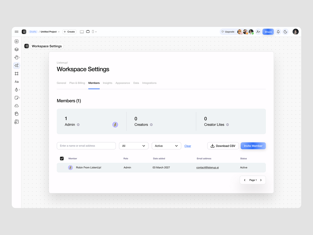The image size is (313, 235).
Task: Open the All role filter dropdown
Action: [x=134, y=146]
